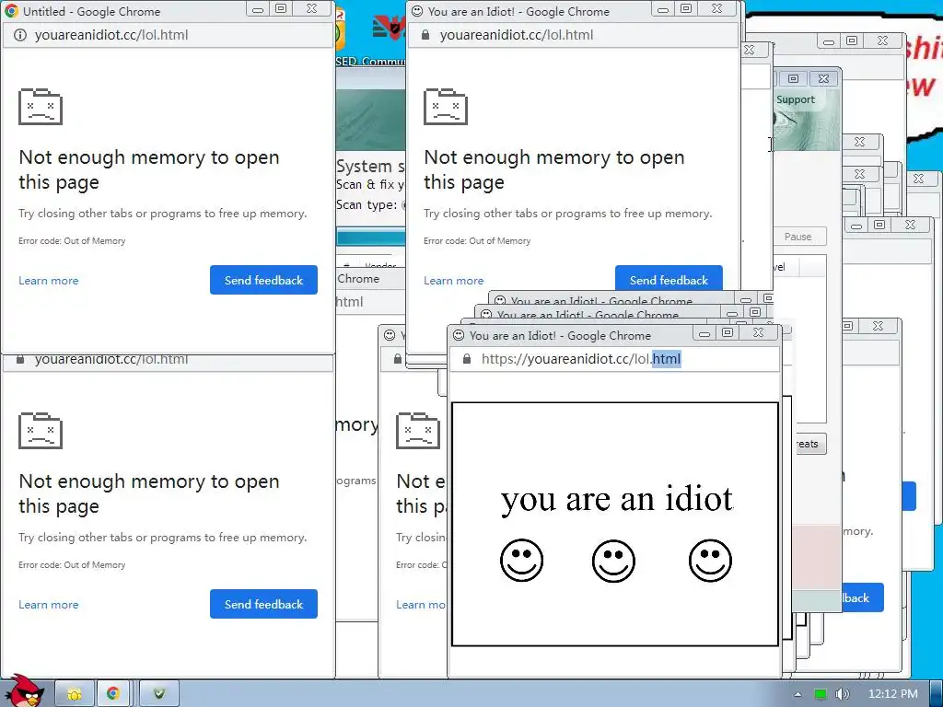Click lock icon in crashed You are an Idiot window beside Untitled
This screenshot has width=943, height=707.
[425, 35]
